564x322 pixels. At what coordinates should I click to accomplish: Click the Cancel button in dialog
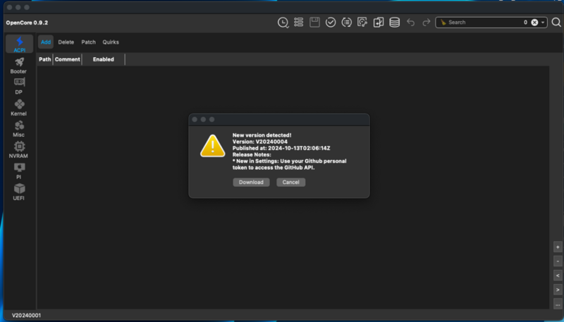[x=290, y=182]
